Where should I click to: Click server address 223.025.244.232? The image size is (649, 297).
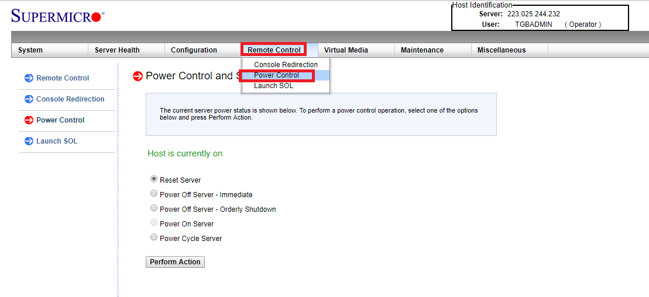pyautogui.click(x=534, y=14)
